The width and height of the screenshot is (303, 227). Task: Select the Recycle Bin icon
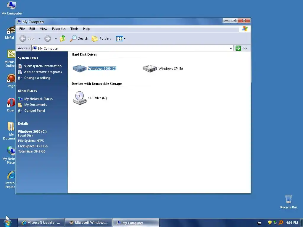(289, 202)
